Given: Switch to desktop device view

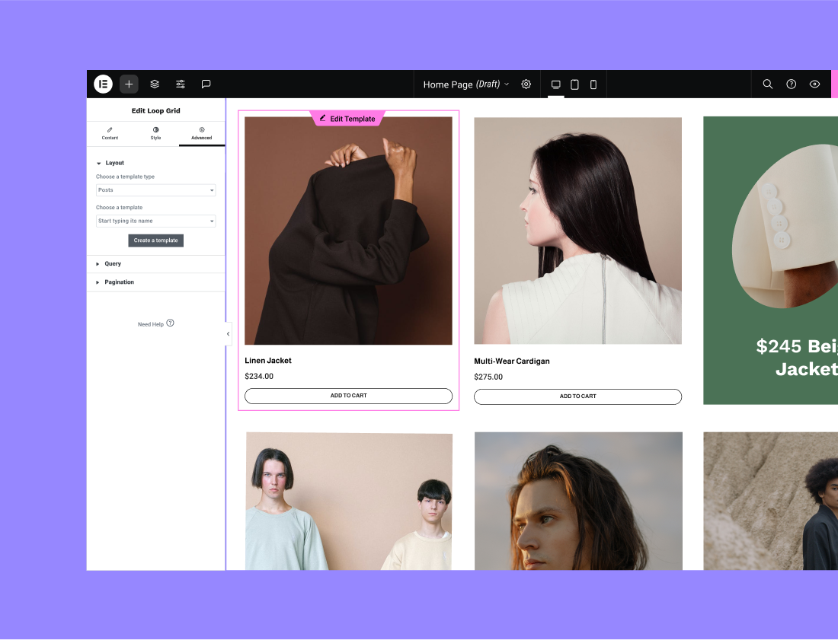Looking at the screenshot, I should tap(556, 84).
